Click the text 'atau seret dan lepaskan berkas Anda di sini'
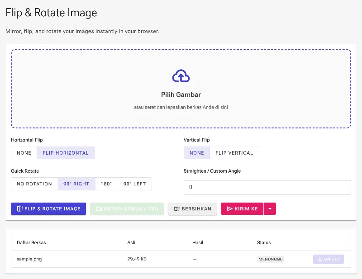The image size is (362, 279). (x=181, y=107)
